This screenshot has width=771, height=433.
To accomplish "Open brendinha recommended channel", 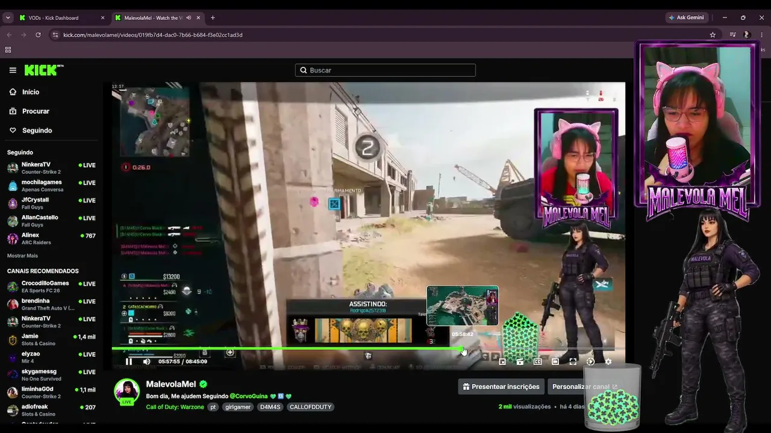I will pyautogui.click(x=51, y=304).
